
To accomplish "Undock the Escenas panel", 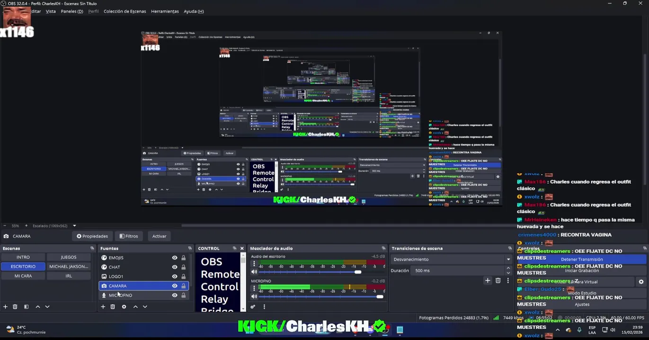I will tap(92, 248).
